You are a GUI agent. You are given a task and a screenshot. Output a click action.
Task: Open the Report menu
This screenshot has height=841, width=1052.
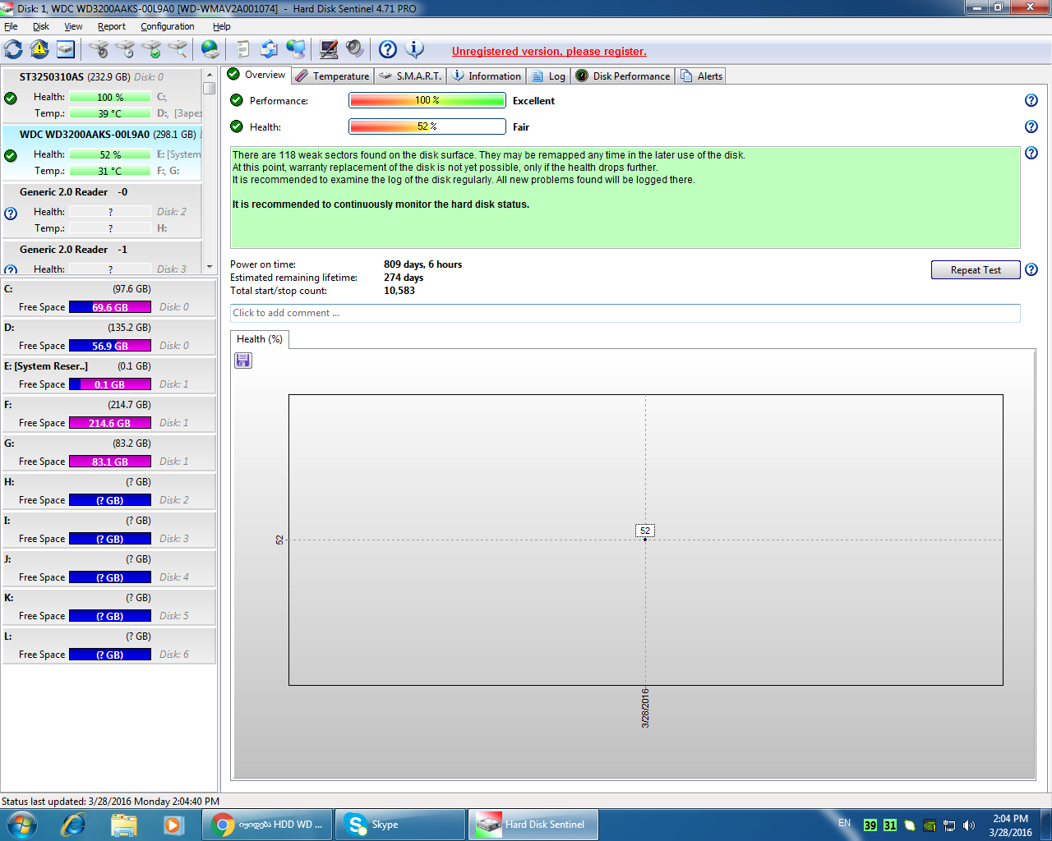pyautogui.click(x=112, y=26)
